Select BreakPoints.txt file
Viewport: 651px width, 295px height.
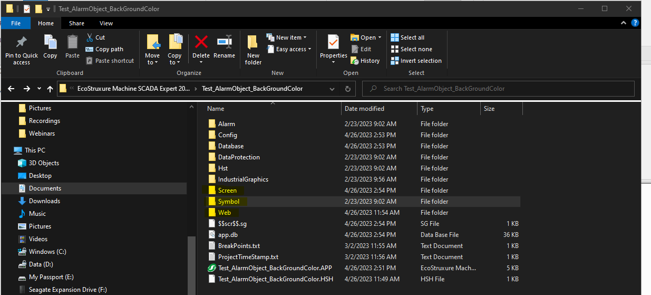click(239, 246)
